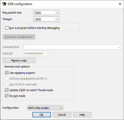Click the IDA application icon in title bar
Viewport: 124px width, 120px height.
click(4, 4)
